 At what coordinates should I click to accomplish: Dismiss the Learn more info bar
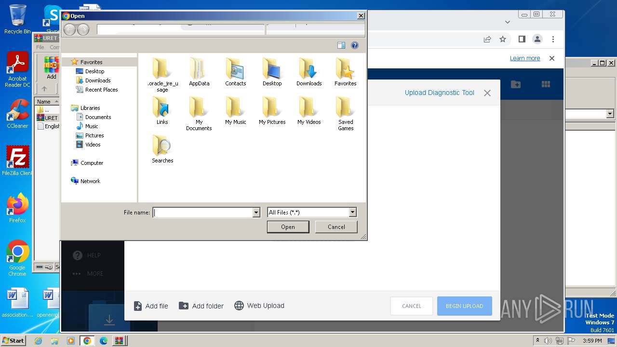(552, 58)
